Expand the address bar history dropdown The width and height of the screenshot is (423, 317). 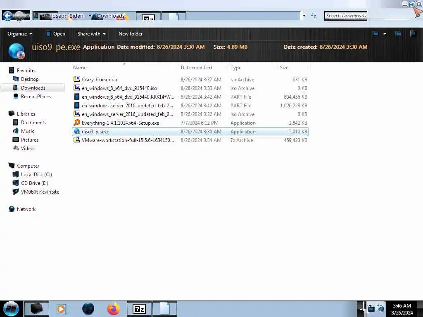pyautogui.click(x=304, y=16)
